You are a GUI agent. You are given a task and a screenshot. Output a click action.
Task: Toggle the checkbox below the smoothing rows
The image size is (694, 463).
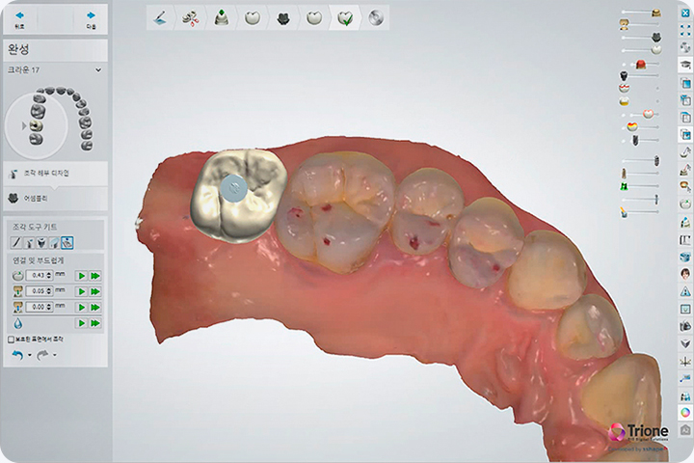[11, 340]
